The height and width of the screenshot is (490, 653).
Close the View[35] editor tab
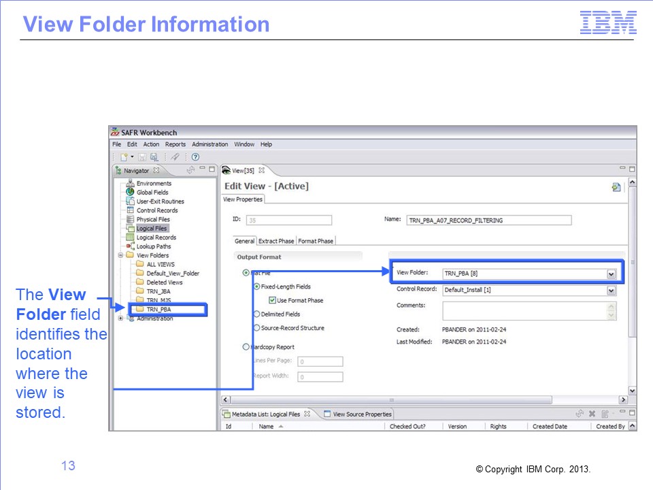point(261,170)
